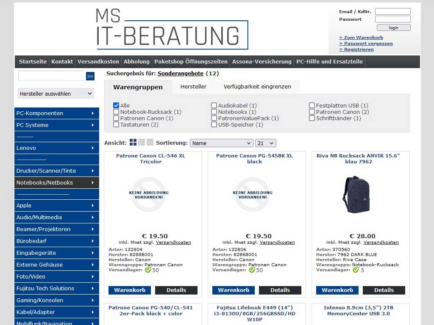Image resolution: width=434 pixels, height=325 pixels.
Task: Open Kontakt in navigation bar
Action: (62, 62)
